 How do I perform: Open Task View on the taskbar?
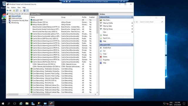(x=15, y=103)
